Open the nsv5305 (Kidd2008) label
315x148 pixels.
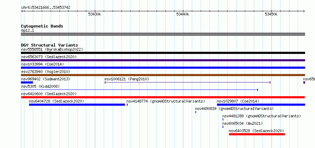[40, 86]
